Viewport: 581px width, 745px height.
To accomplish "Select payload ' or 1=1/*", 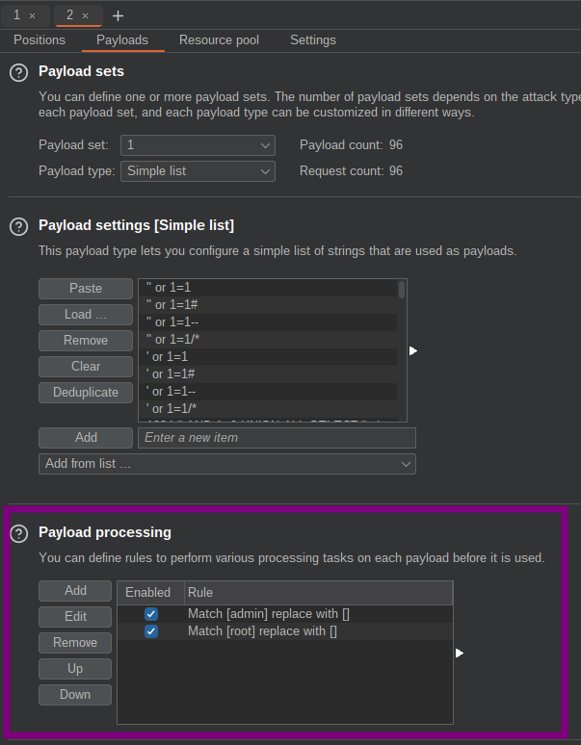I will point(268,409).
